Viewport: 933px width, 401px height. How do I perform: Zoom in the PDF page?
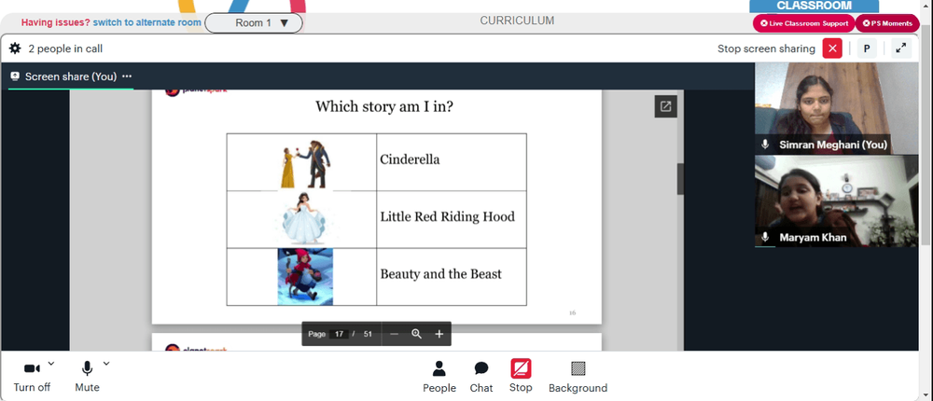[439, 334]
